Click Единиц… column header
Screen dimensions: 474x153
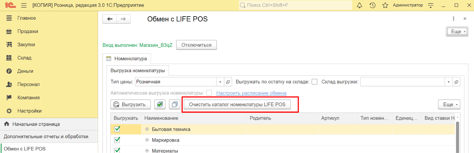407,118
